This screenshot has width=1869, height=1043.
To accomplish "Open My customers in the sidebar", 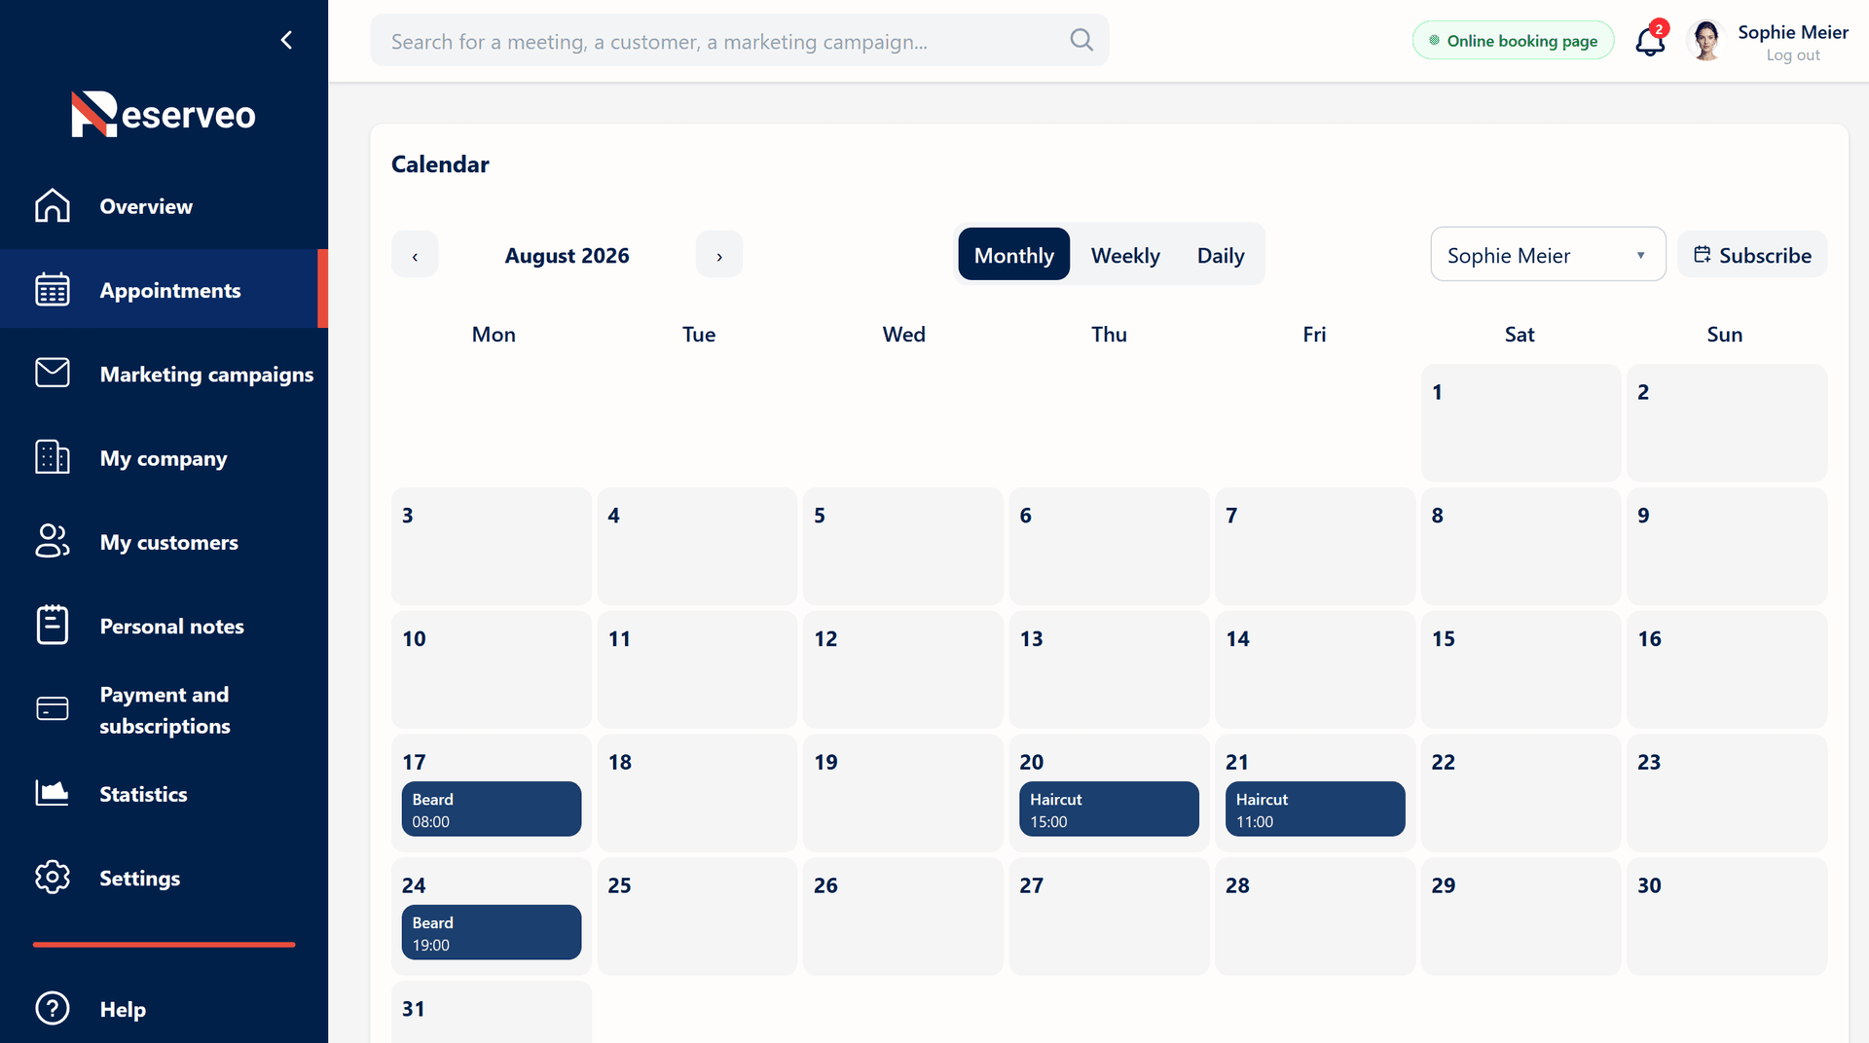I will coord(164,542).
